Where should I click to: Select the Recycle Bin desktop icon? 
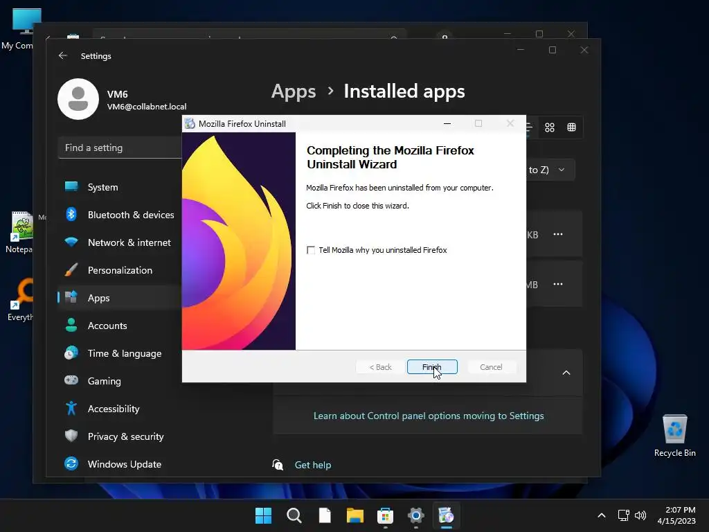coord(674,436)
